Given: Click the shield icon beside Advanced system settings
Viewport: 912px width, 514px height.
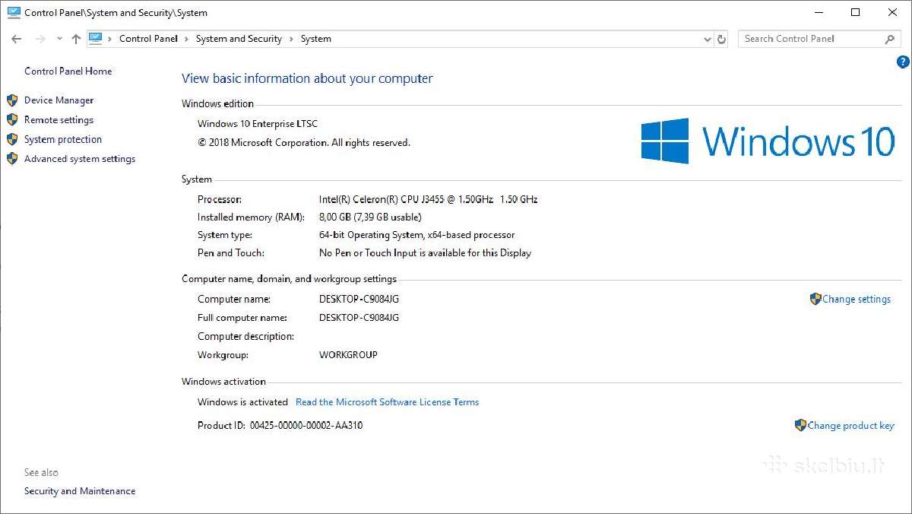Looking at the screenshot, I should 12,160.
